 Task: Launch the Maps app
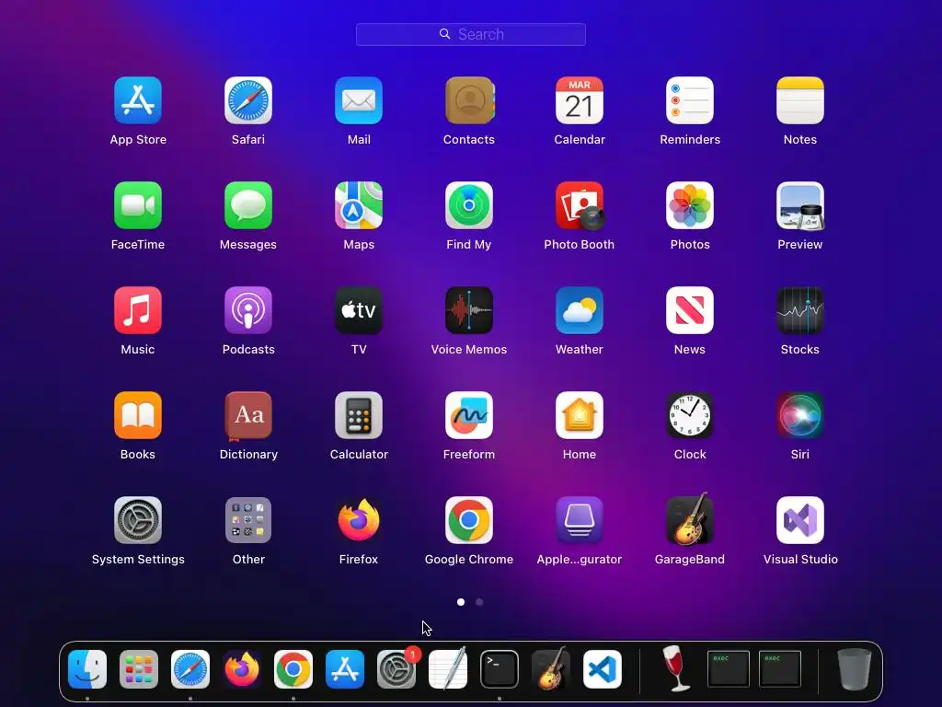(x=359, y=205)
